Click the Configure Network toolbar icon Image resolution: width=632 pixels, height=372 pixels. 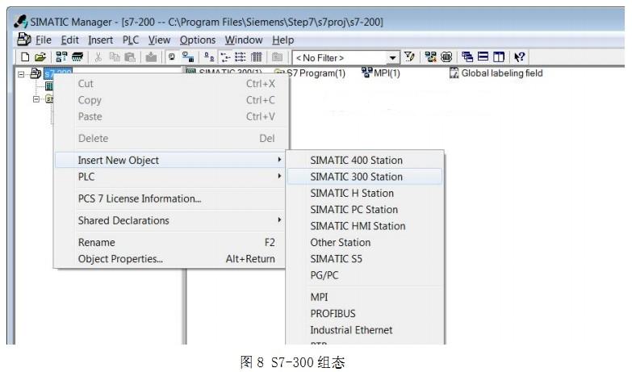click(x=430, y=56)
